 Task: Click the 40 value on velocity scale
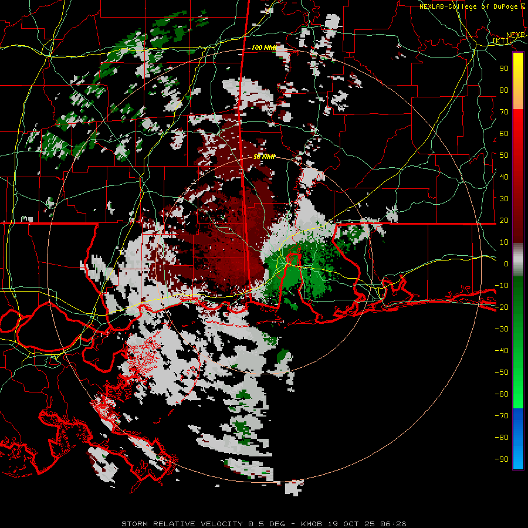point(504,177)
